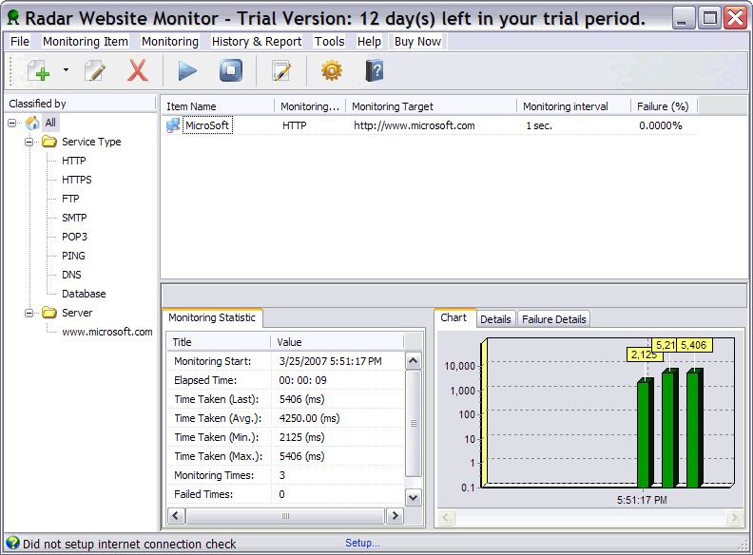Image resolution: width=753 pixels, height=555 pixels.
Task: Open settings via the gear icon
Action: (x=331, y=71)
